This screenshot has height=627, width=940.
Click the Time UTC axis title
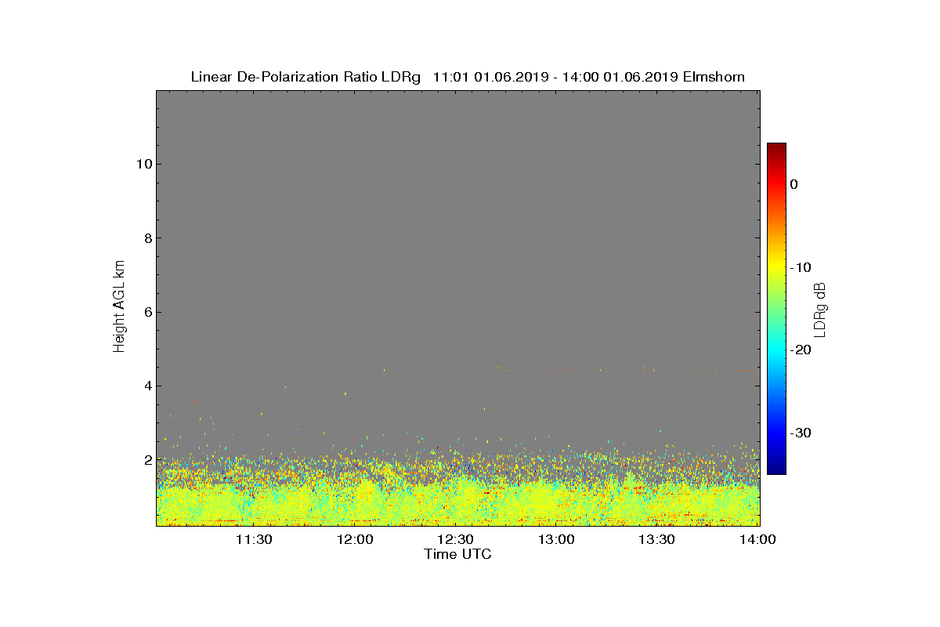(458, 554)
